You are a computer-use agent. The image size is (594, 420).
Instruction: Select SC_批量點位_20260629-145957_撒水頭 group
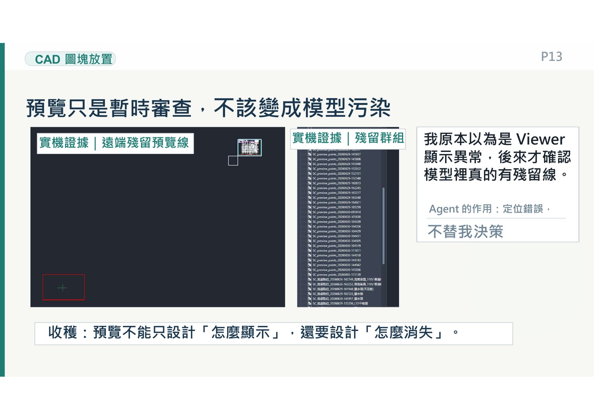(338, 299)
